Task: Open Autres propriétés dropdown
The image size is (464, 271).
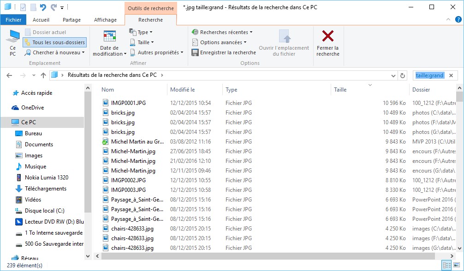Action: pos(156,52)
